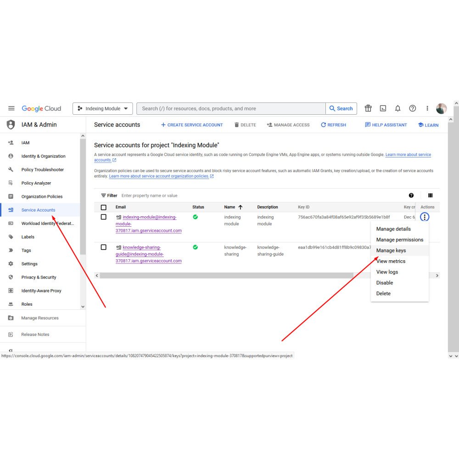Activate Cloud Shell terminal icon

pyautogui.click(x=383, y=108)
